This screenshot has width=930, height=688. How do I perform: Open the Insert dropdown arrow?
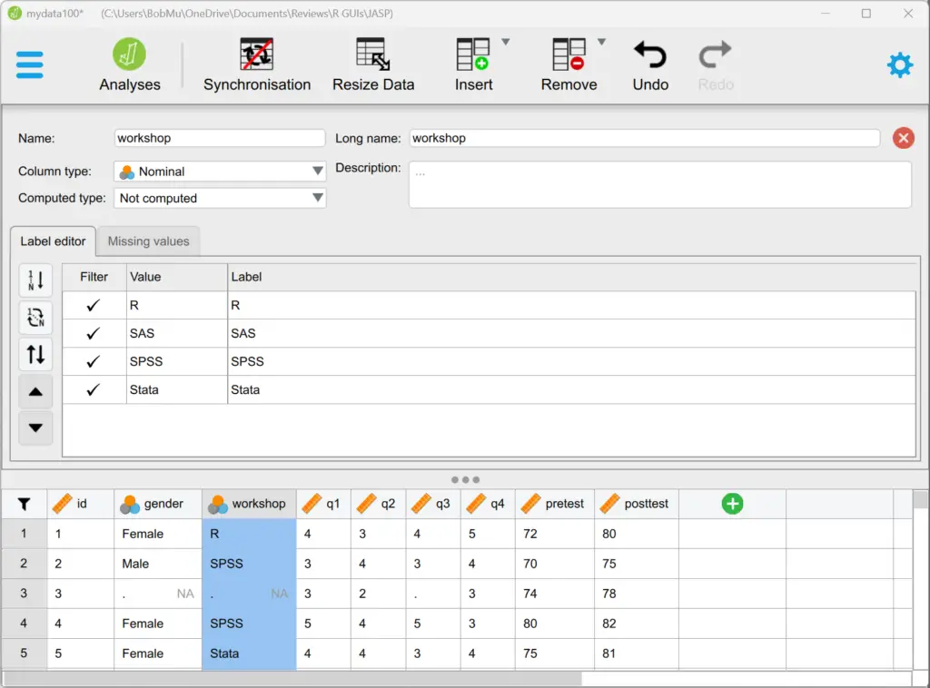pos(506,40)
